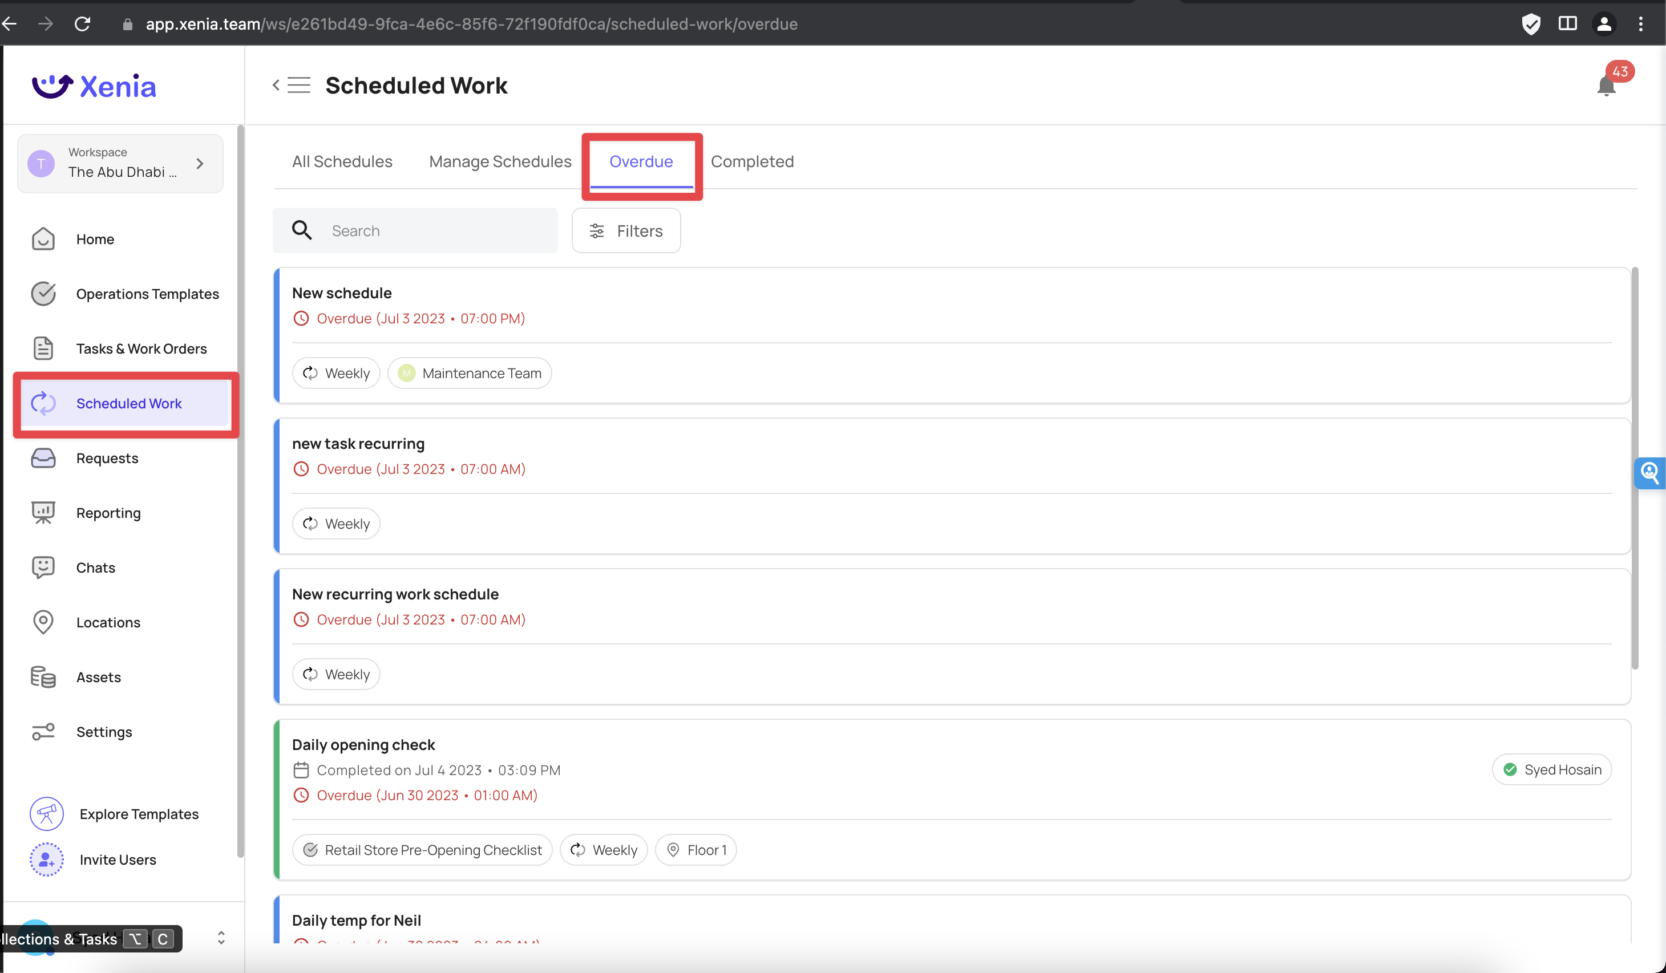The height and width of the screenshot is (973, 1666).
Task: Open Home in sidebar
Action: [95, 240]
